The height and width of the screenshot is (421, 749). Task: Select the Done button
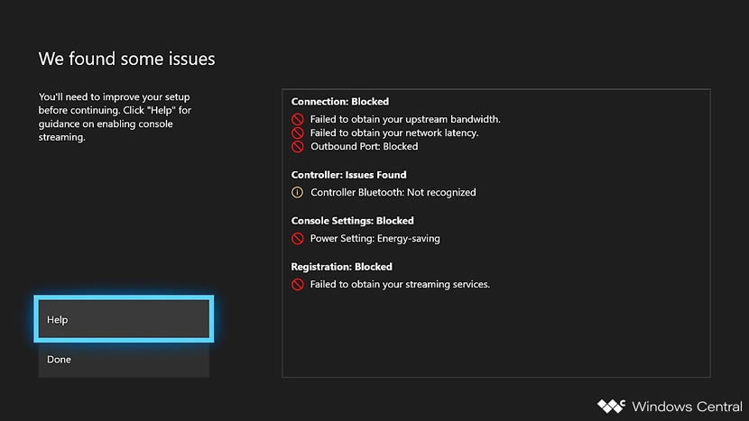(x=124, y=360)
